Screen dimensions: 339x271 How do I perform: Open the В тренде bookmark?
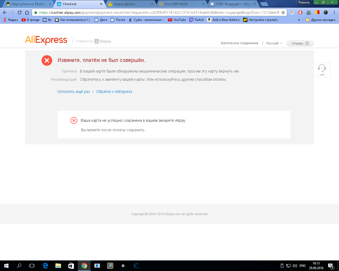tap(30, 20)
